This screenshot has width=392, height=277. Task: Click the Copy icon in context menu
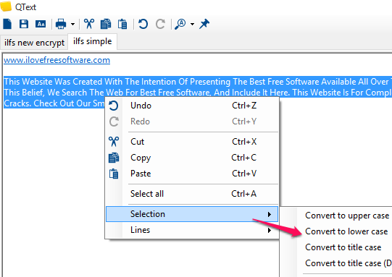pyautogui.click(x=114, y=158)
